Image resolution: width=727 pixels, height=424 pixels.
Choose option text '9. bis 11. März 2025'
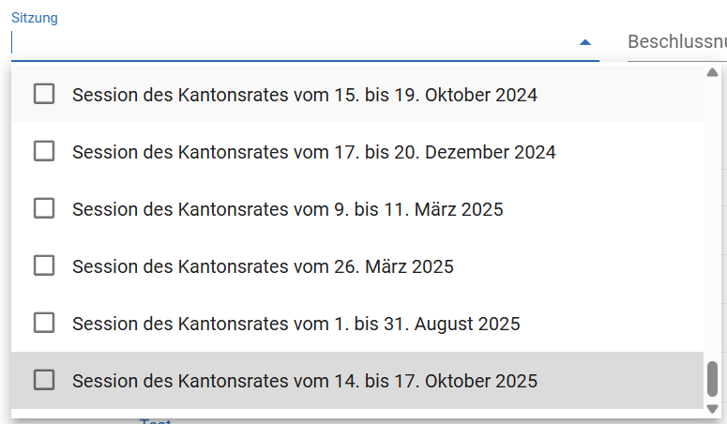(x=287, y=209)
